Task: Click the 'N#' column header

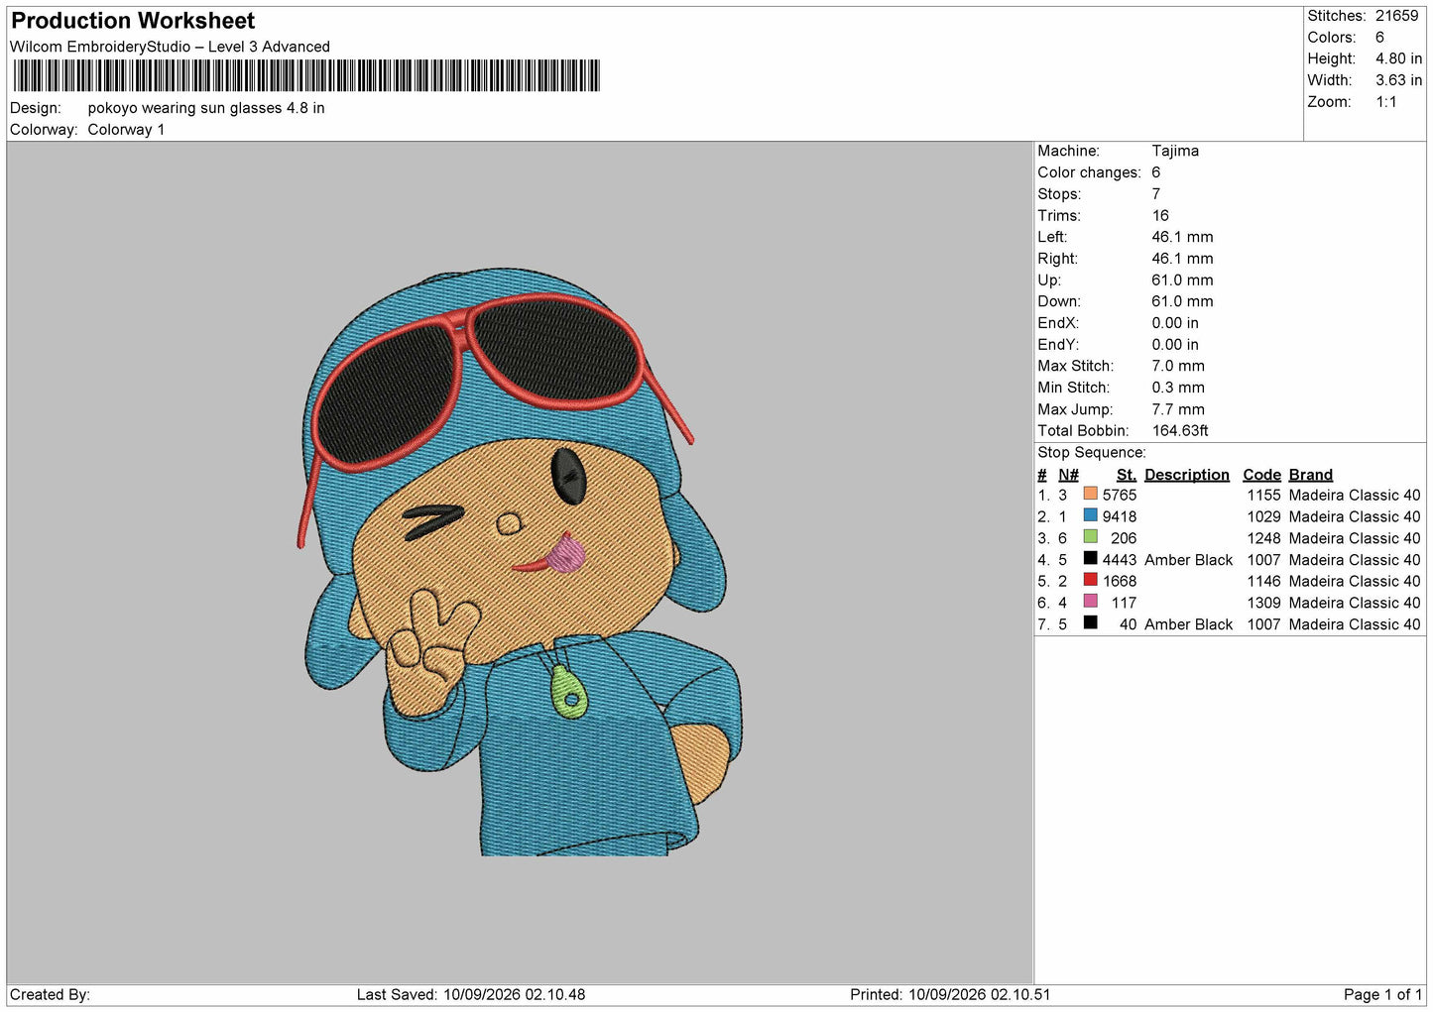Action: point(1068,475)
